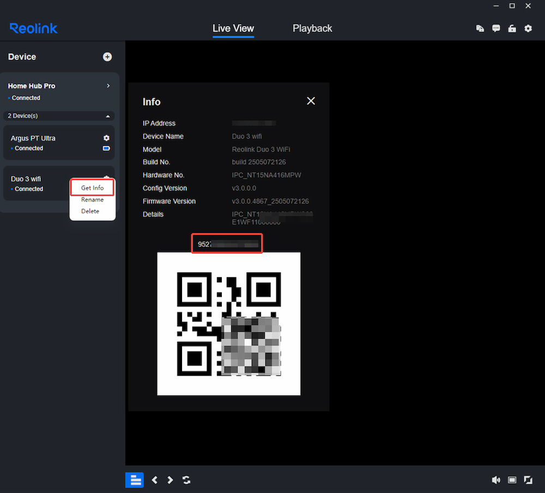Select Home Hub Pro device name
Viewport: 545px width, 493px height.
point(32,86)
